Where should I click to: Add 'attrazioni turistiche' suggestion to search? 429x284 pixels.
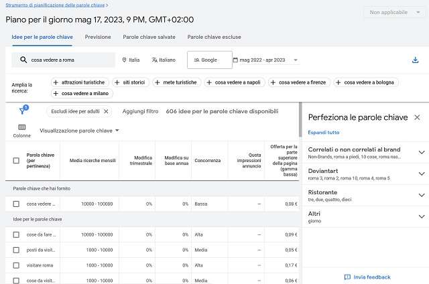(x=78, y=82)
